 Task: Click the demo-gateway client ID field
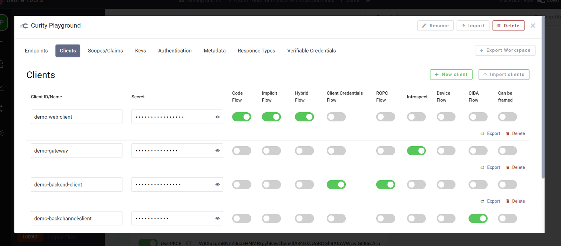pyautogui.click(x=76, y=151)
